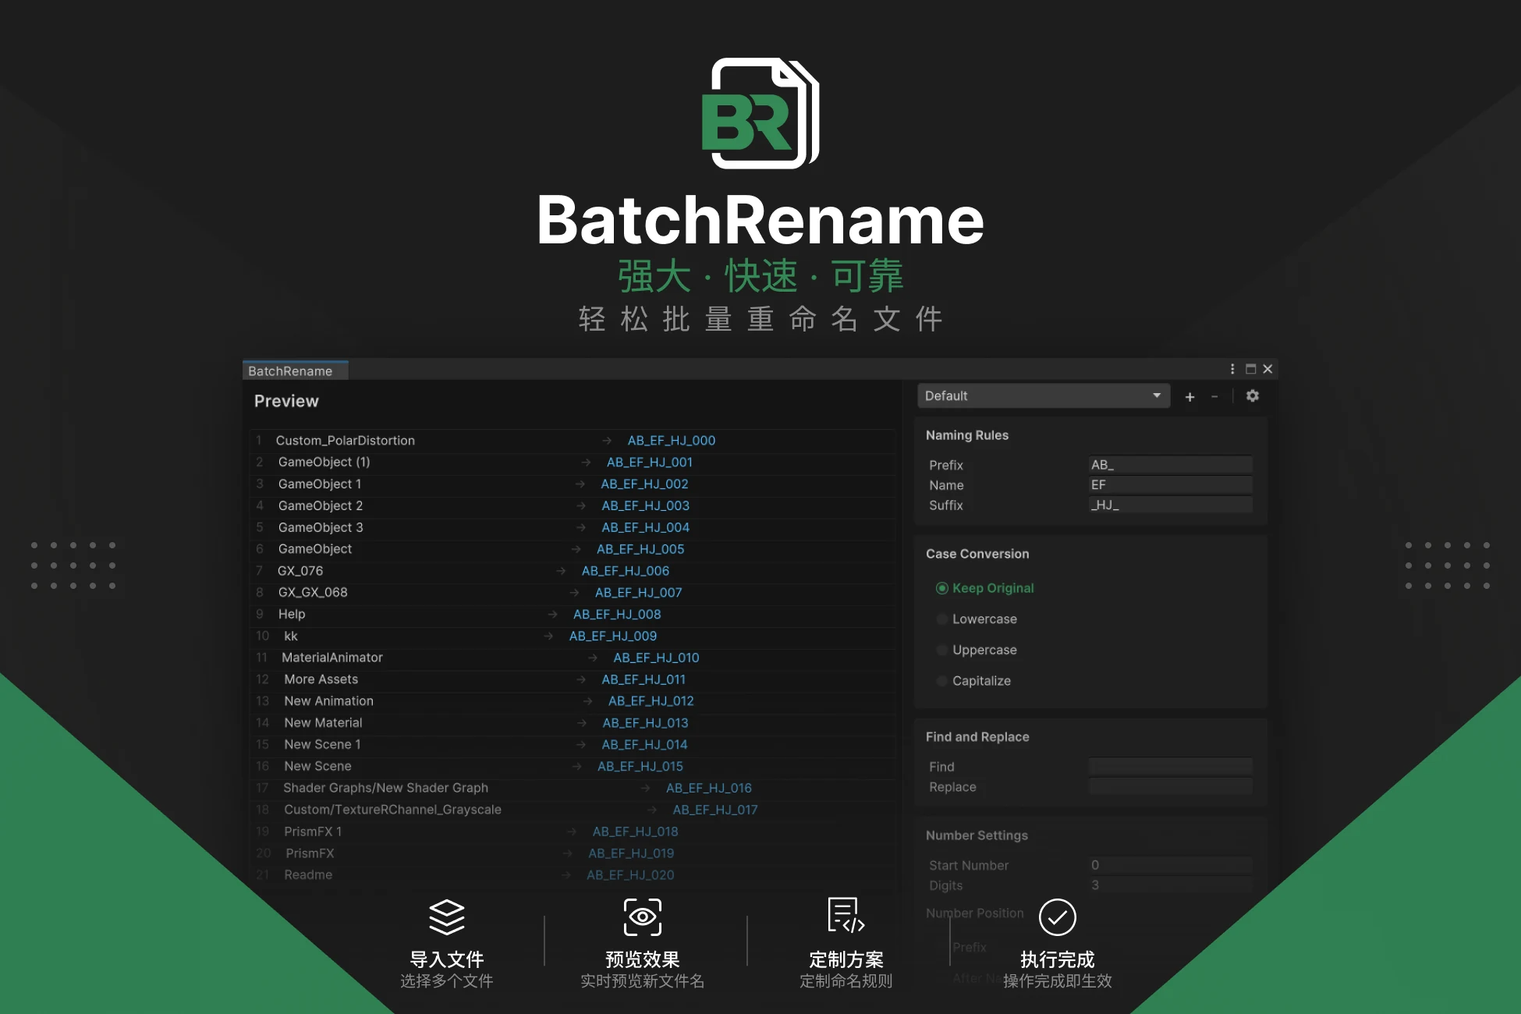Click the maximize window icon in BatchRename
This screenshot has height=1014, width=1521.
point(1250,369)
